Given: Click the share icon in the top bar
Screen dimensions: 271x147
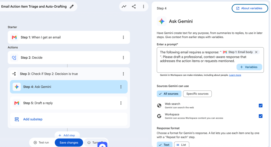Looking at the screenshot, I should tap(134, 7).
